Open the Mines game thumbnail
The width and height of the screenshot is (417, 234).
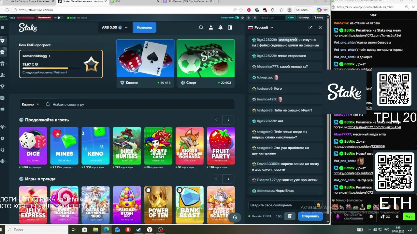[64, 146]
